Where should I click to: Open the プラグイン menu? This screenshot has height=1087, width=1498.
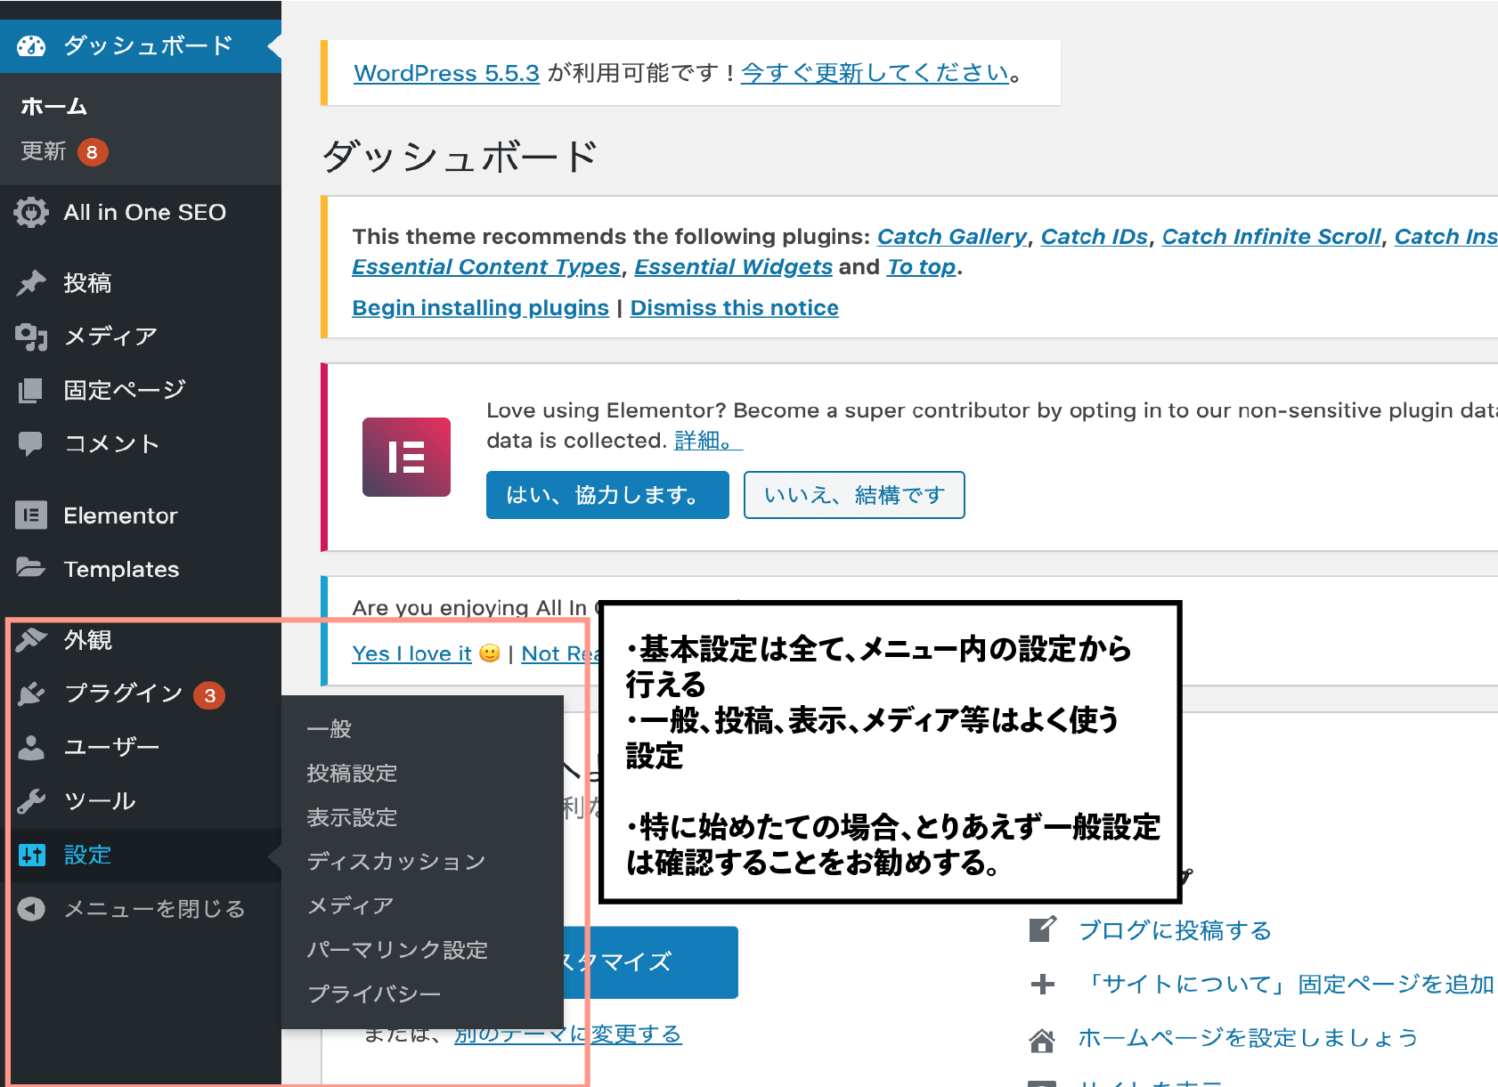(141, 694)
